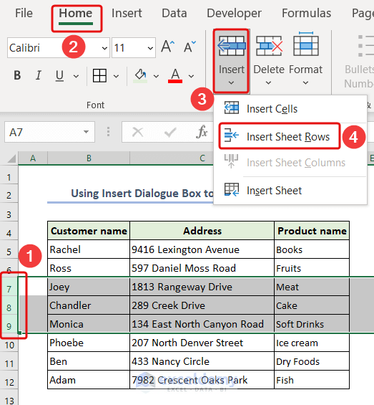Click the Cancel entry X icon
Screen dimensions: 374x405
point(137,132)
